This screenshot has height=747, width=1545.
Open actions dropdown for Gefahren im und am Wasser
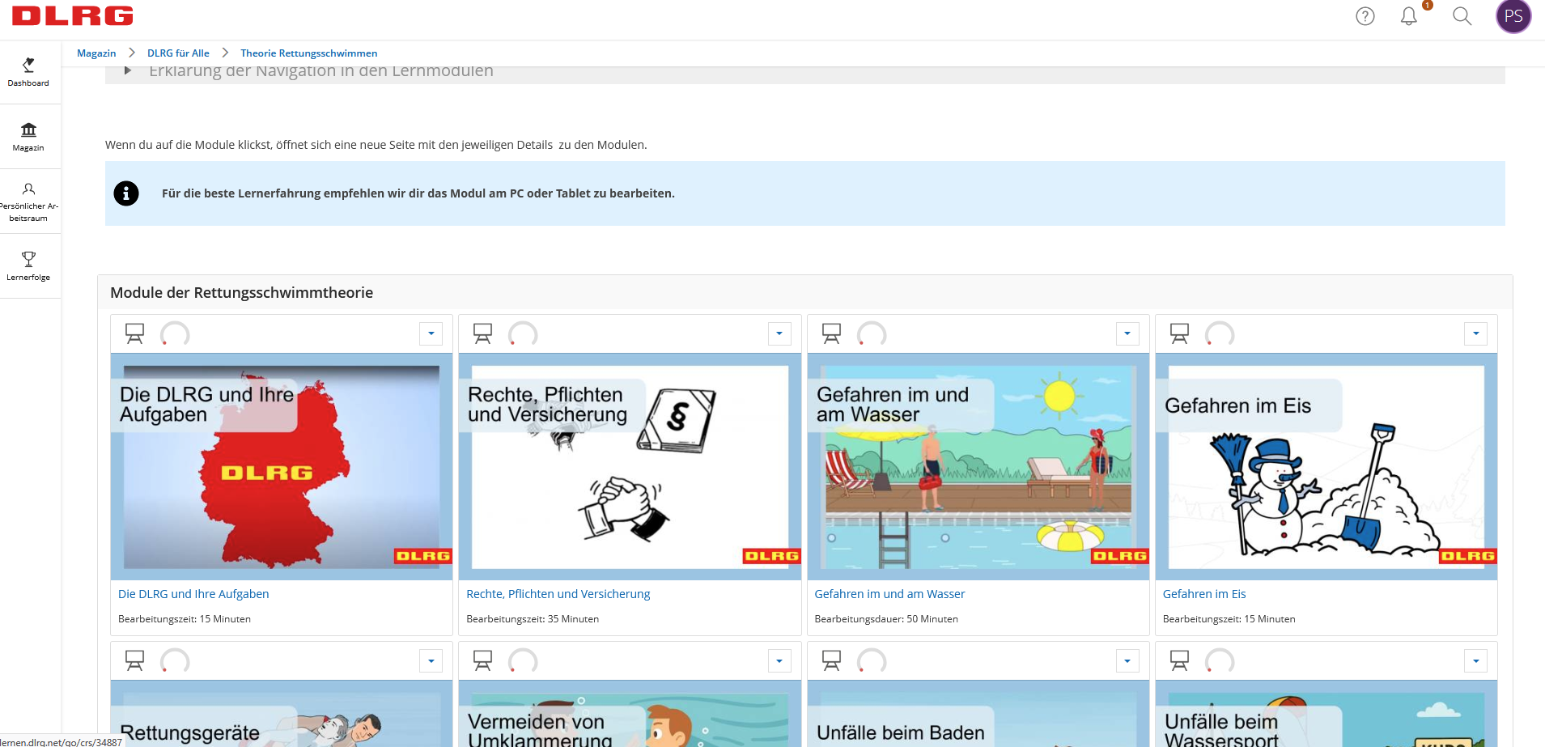click(1127, 333)
